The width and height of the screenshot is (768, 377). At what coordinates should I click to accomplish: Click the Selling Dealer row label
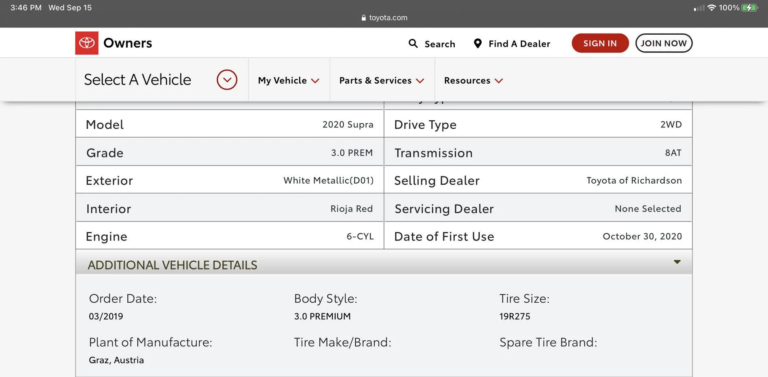pos(437,180)
